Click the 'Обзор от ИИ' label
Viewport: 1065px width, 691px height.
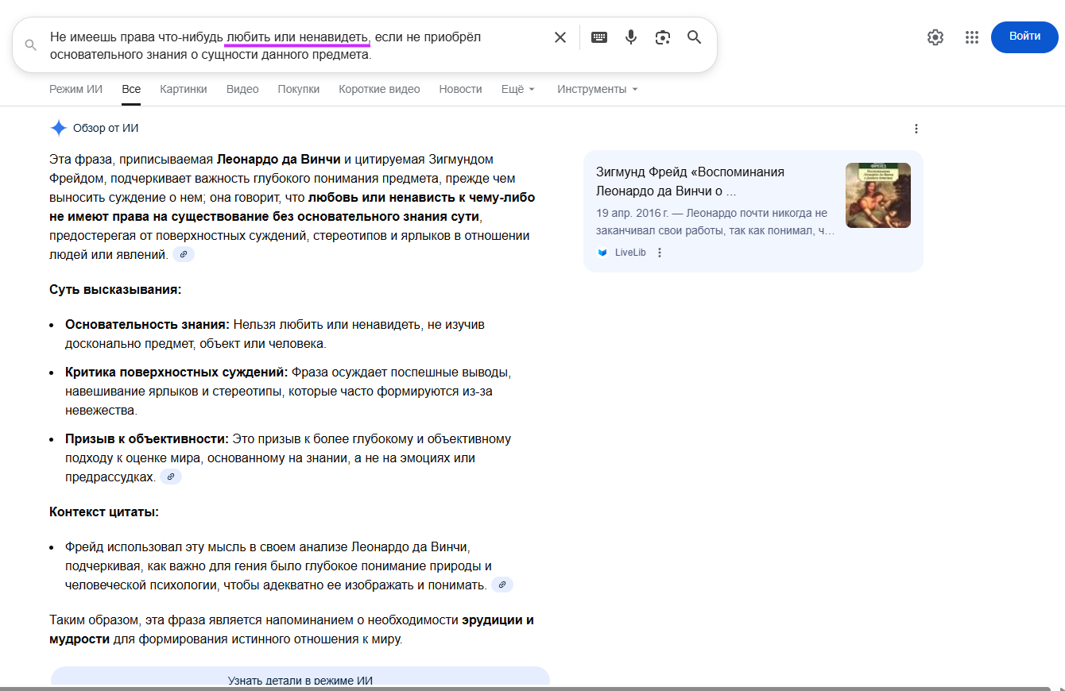click(106, 128)
